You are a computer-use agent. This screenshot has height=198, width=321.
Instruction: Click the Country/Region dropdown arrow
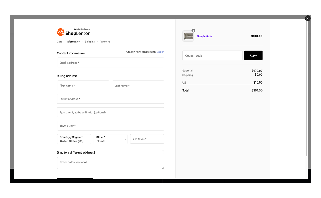[89, 139]
